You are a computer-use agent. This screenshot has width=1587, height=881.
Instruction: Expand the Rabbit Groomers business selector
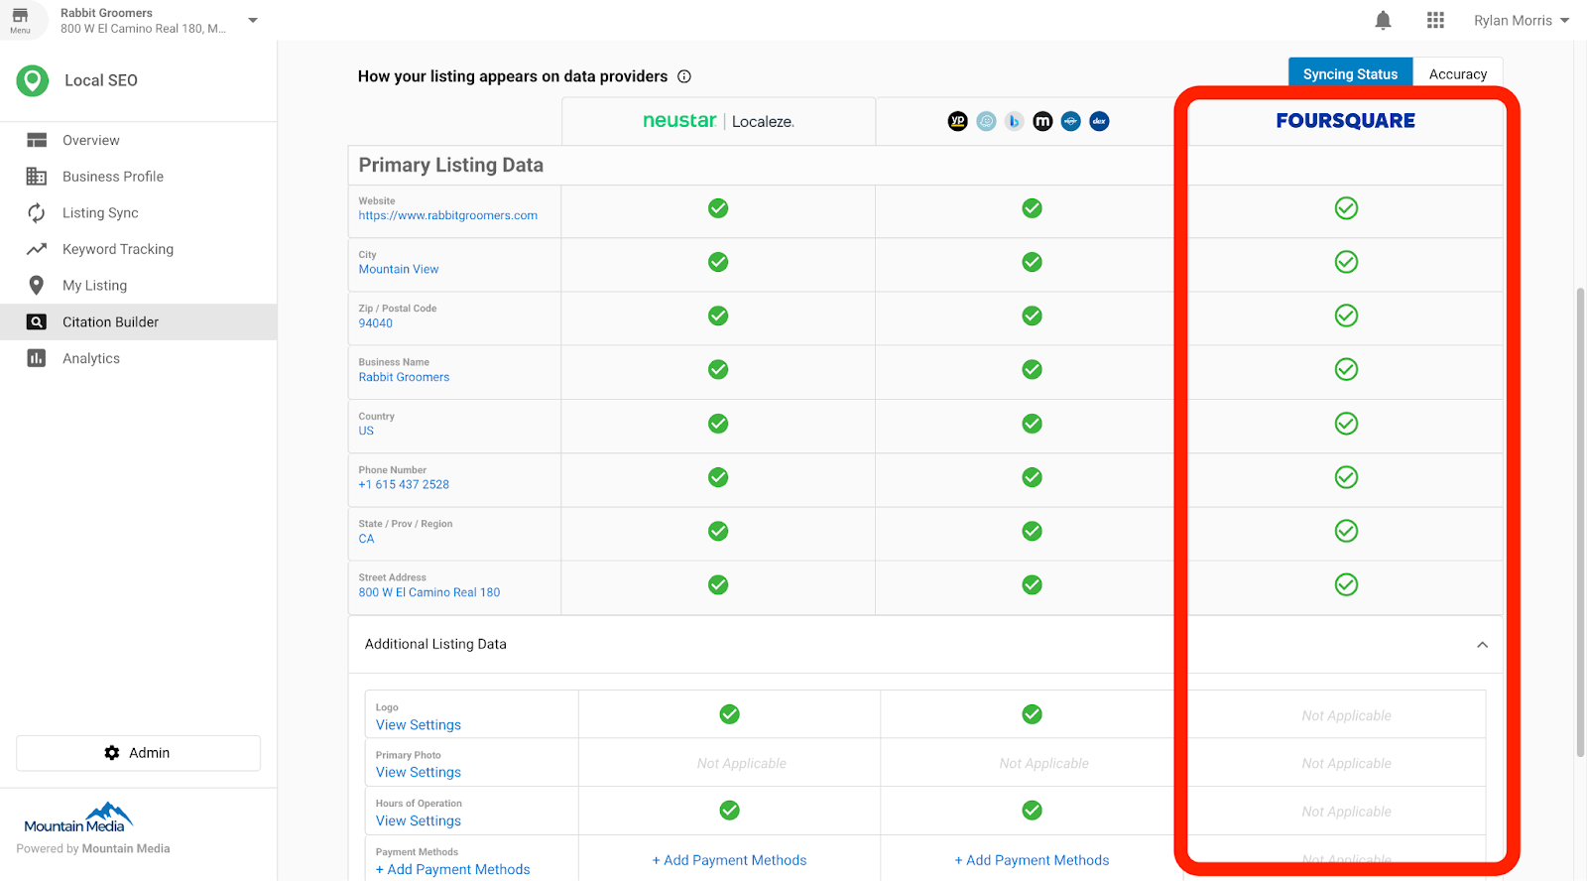(x=253, y=20)
